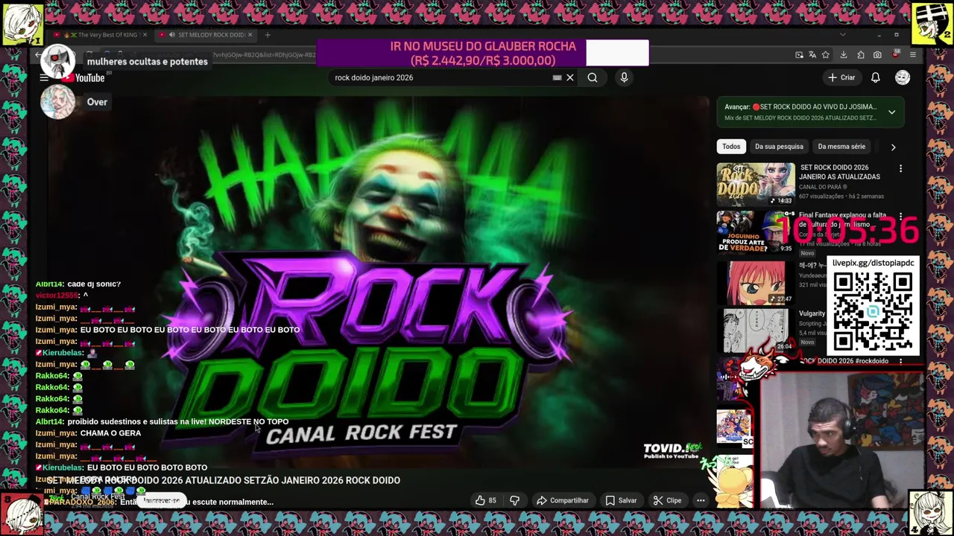Select the Todos filter chip
954x536 pixels.
(731, 147)
